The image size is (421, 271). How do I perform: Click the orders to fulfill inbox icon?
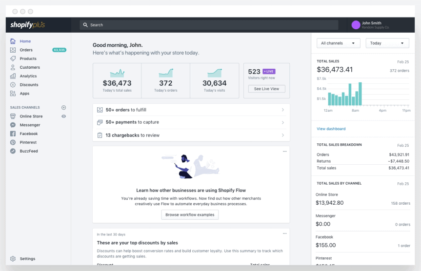click(100, 110)
